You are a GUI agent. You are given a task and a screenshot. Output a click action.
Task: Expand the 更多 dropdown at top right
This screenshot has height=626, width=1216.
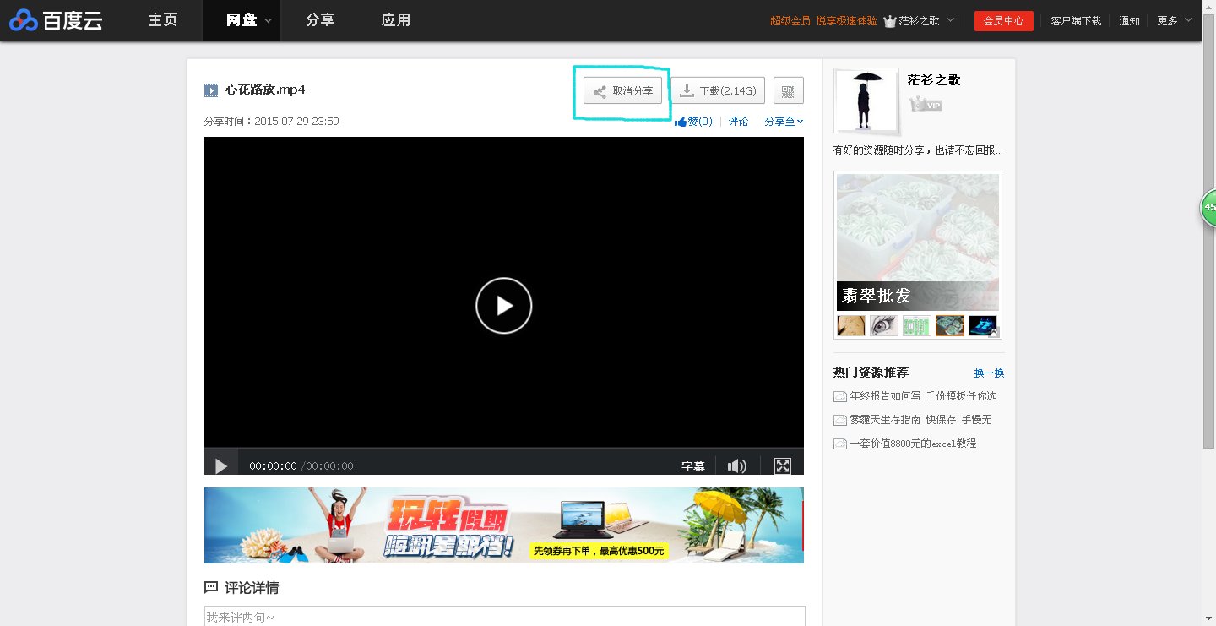(x=1174, y=21)
